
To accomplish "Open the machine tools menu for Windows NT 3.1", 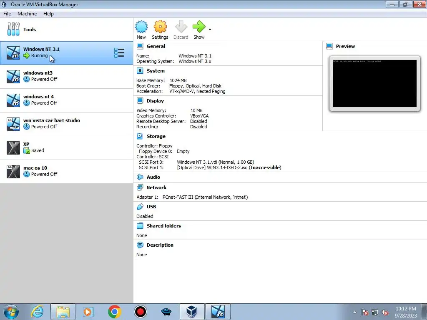I will (x=119, y=52).
